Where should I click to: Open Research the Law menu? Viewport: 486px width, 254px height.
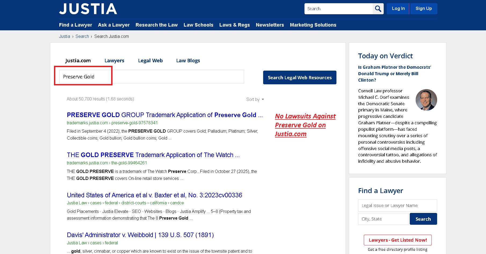[x=157, y=25]
